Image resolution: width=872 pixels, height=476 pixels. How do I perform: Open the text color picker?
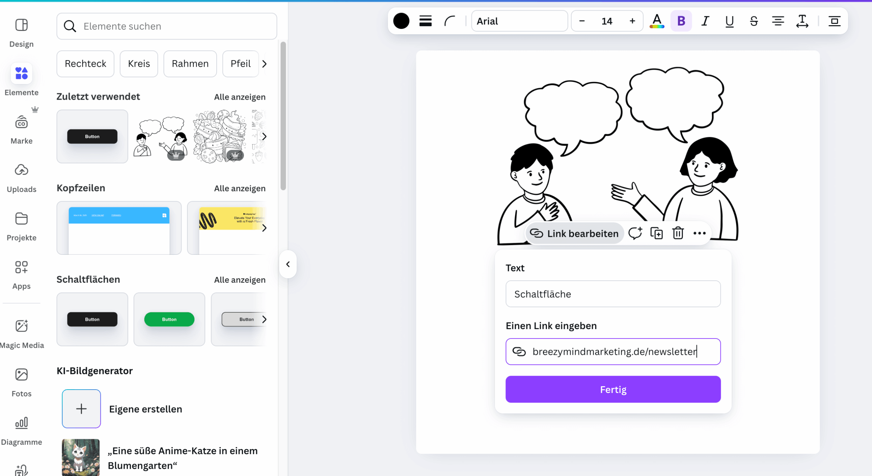tap(657, 21)
